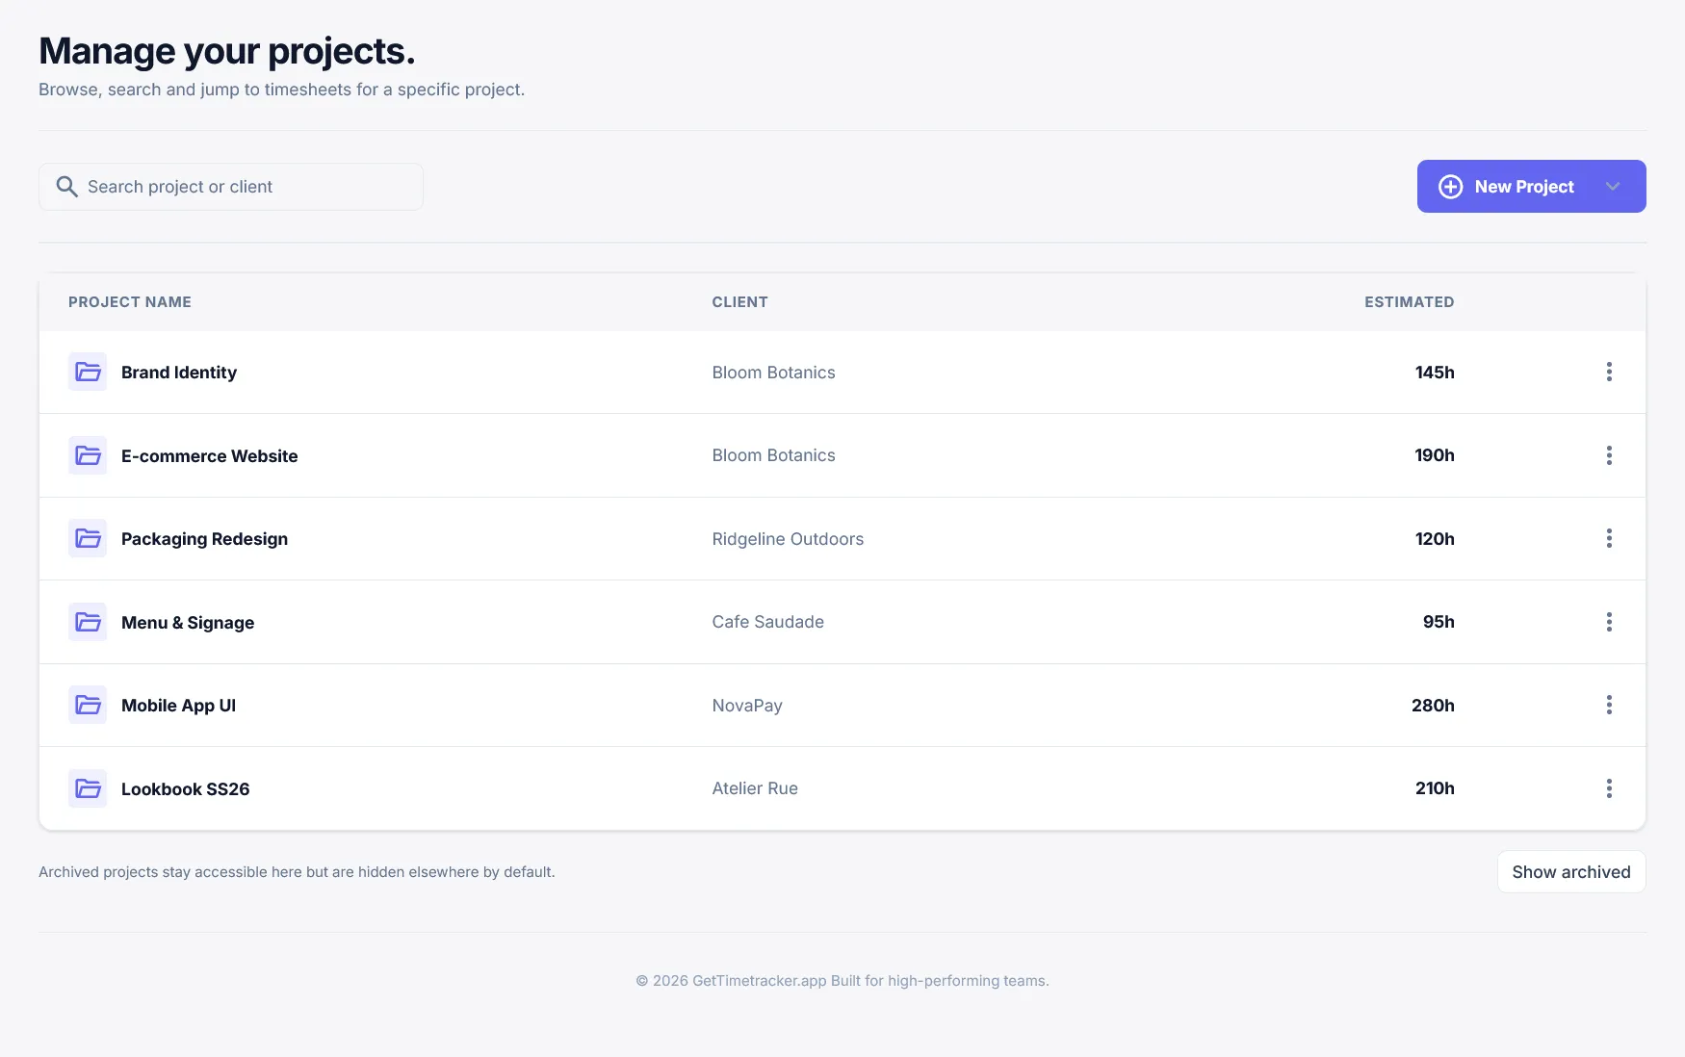Click the magnifier icon in search box
The width and height of the screenshot is (1685, 1057).
point(66,187)
